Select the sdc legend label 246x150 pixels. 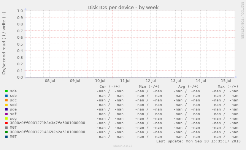tap(13, 100)
